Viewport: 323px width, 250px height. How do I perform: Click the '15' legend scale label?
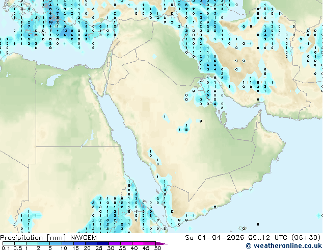[75, 248]
